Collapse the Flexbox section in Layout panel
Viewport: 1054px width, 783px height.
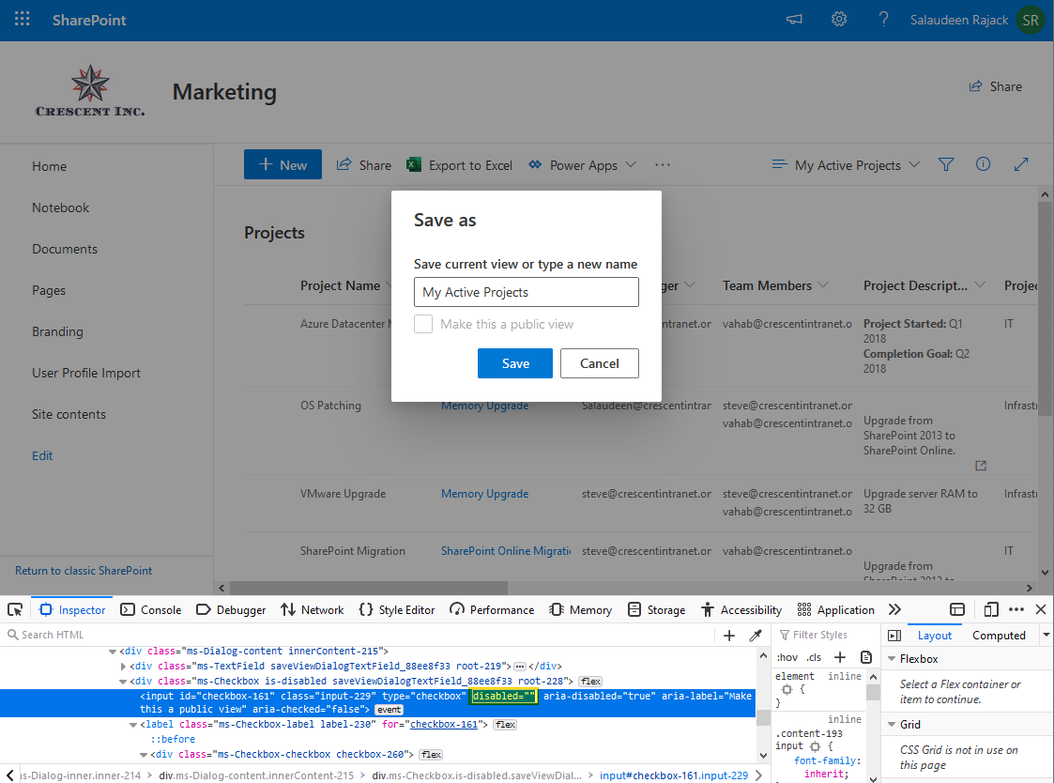[891, 658]
